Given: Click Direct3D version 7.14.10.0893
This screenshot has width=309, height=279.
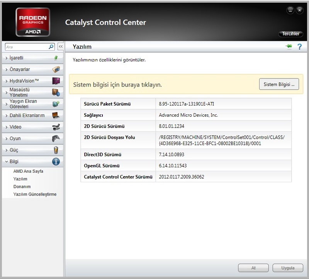Looking at the screenshot, I should [171, 155].
